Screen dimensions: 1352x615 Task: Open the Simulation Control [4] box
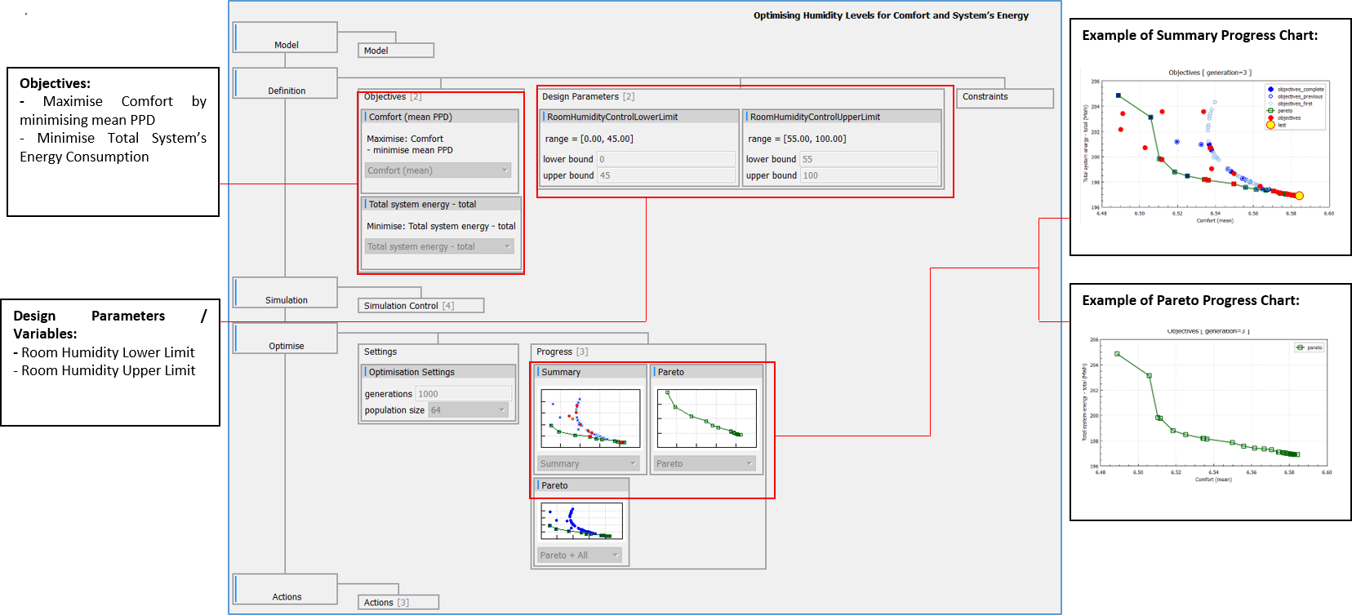(420, 306)
